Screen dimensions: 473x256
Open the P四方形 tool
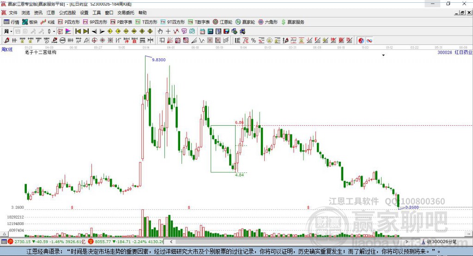(x=69, y=22)
